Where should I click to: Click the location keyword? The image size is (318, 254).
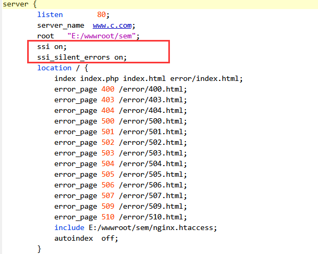pyautogui.click(x=54, y=68)
